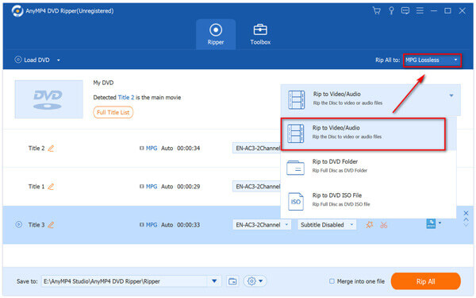Open the hamburger menu icon

tap(420, 10)
